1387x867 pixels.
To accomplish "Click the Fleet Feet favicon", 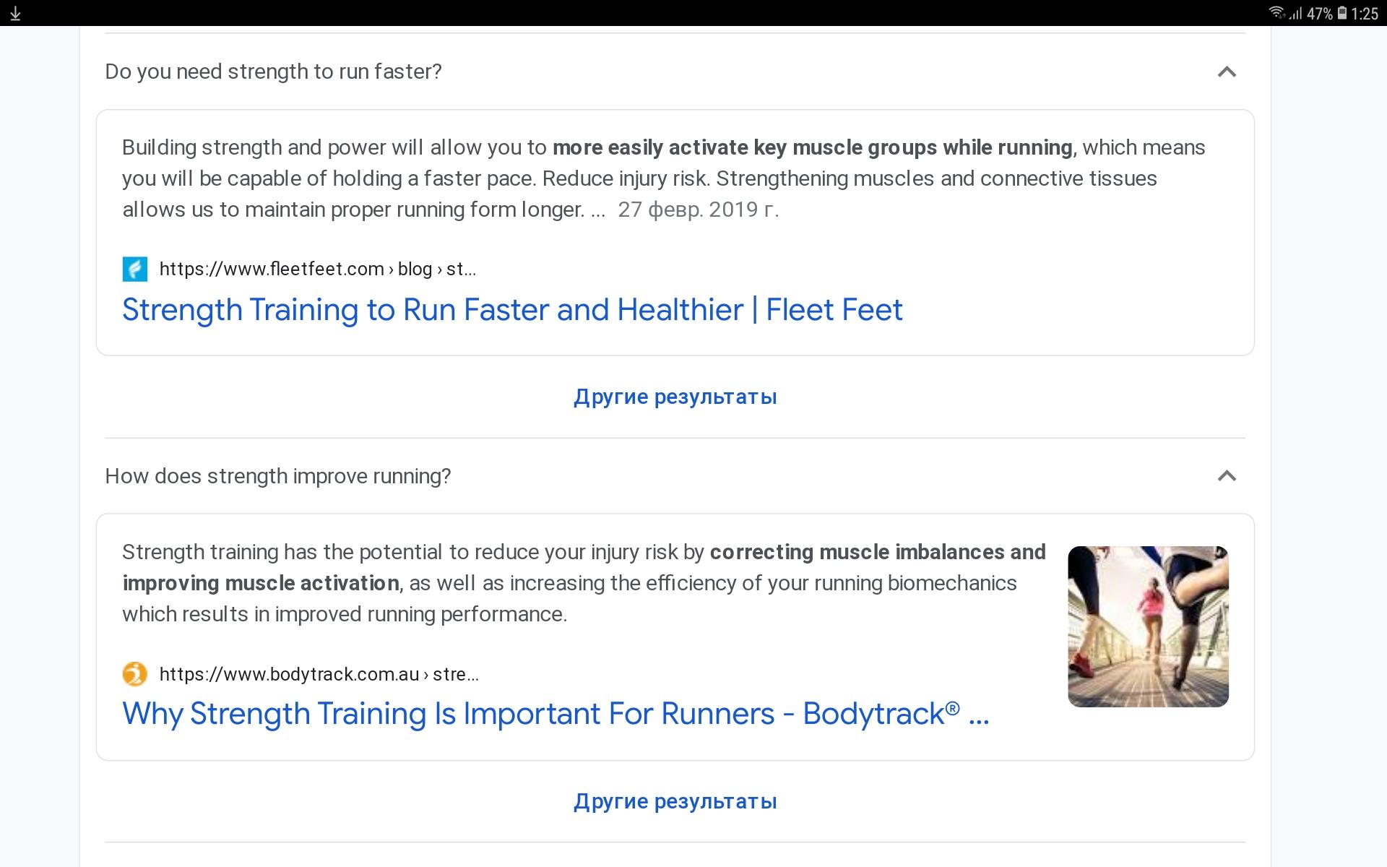I will point(135,269).
